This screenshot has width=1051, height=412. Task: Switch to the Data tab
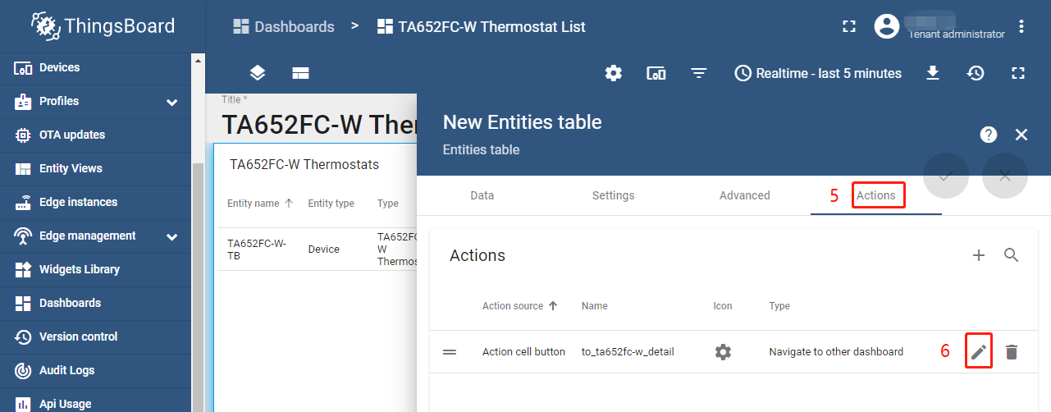tap(482, 195)
